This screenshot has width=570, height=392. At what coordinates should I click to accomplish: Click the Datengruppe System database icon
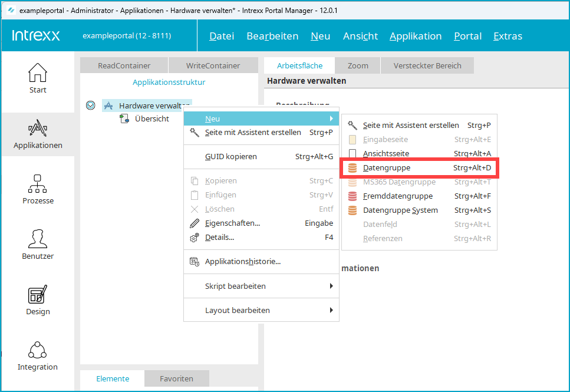click(352, 210)
